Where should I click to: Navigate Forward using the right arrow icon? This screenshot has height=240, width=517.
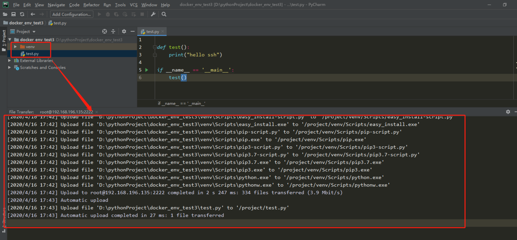tap(42, 14)
